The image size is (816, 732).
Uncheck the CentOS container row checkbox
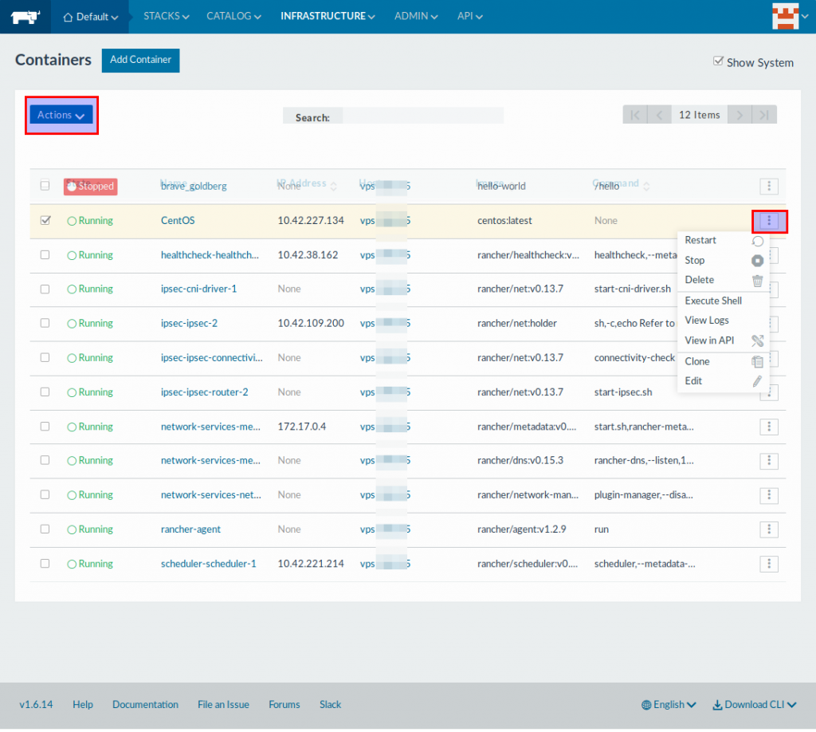45,220
